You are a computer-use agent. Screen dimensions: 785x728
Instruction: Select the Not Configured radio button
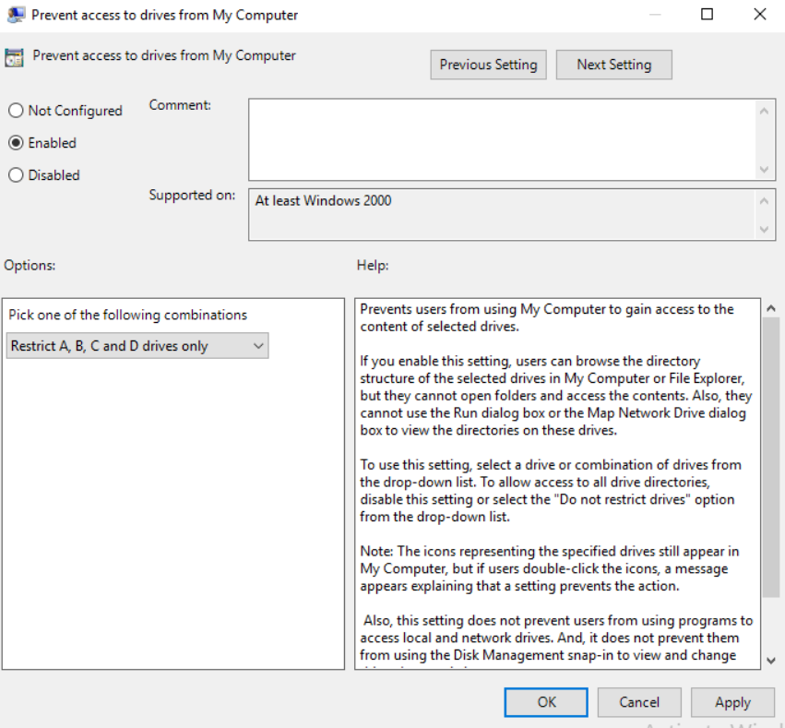[x=16, y=111]
